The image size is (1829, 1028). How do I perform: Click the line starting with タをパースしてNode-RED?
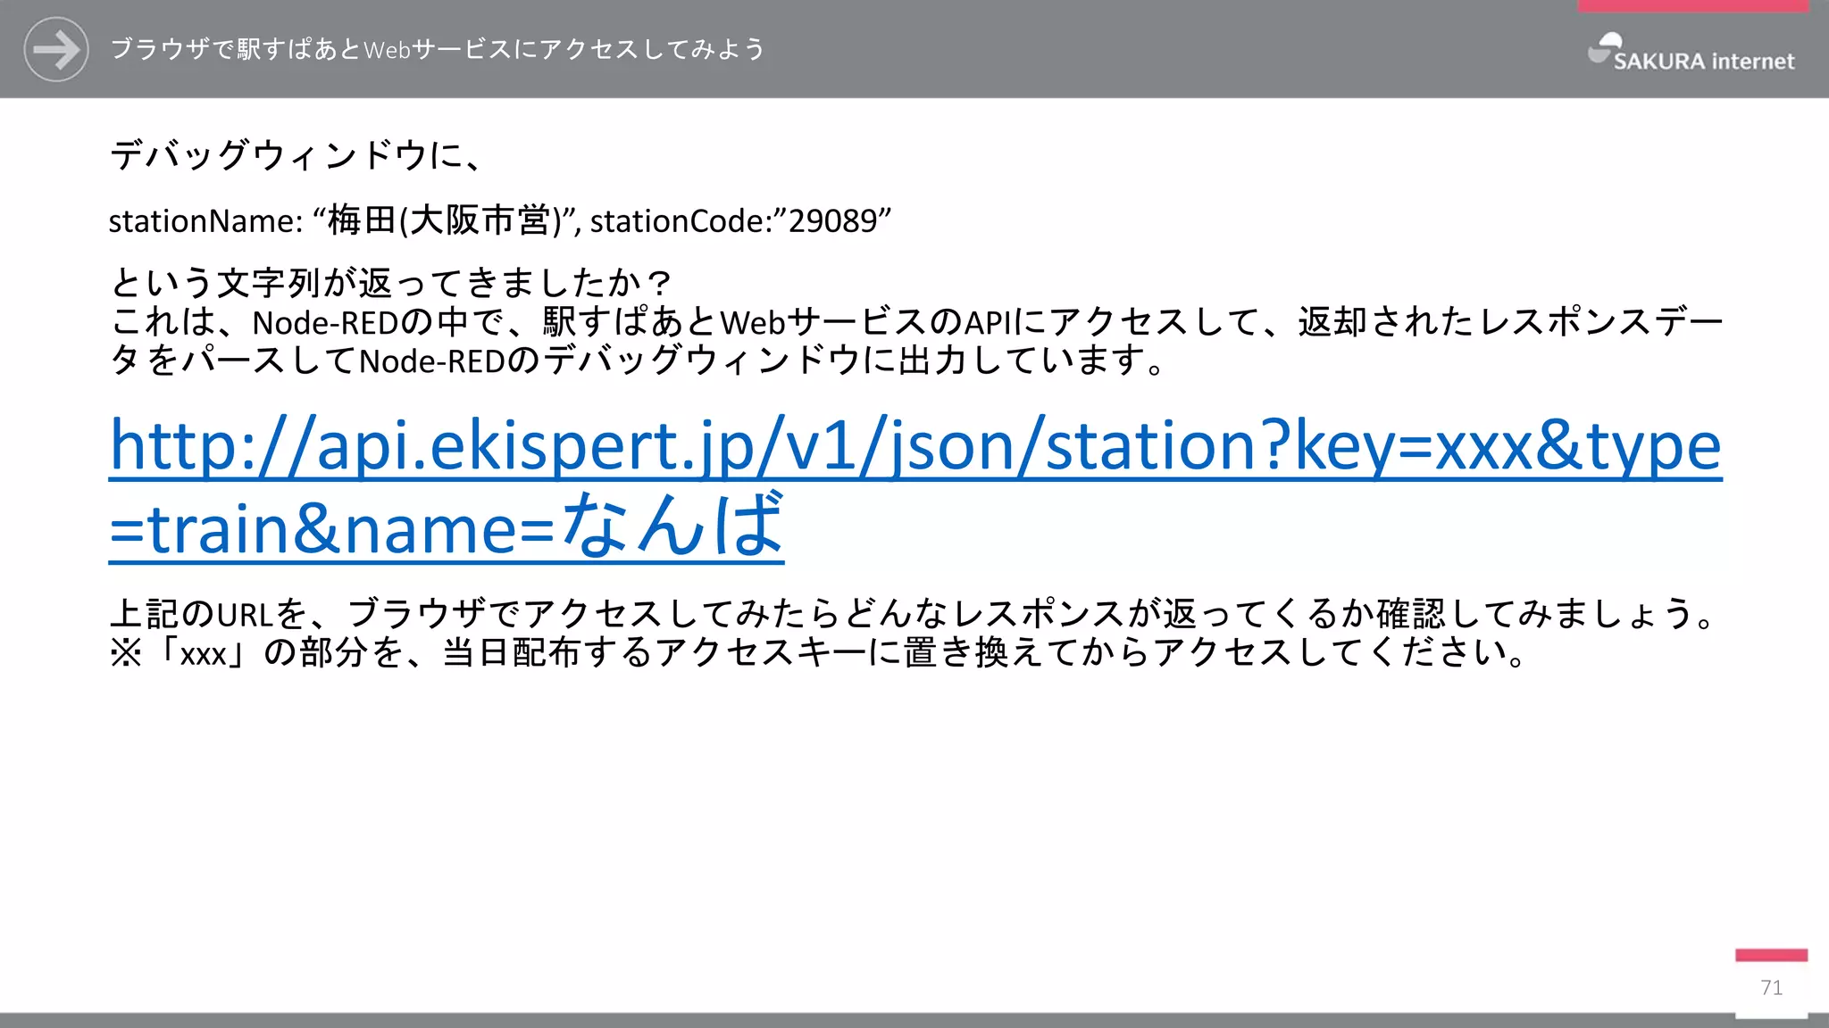click(x=638, y=360)
